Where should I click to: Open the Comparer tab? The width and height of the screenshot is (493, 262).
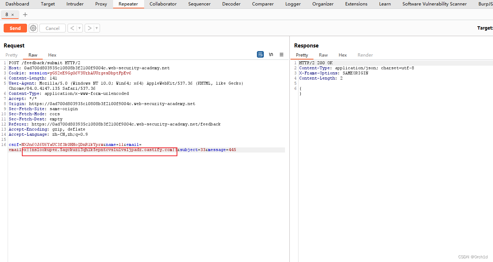pyautogui.click(x=263, y=4)
